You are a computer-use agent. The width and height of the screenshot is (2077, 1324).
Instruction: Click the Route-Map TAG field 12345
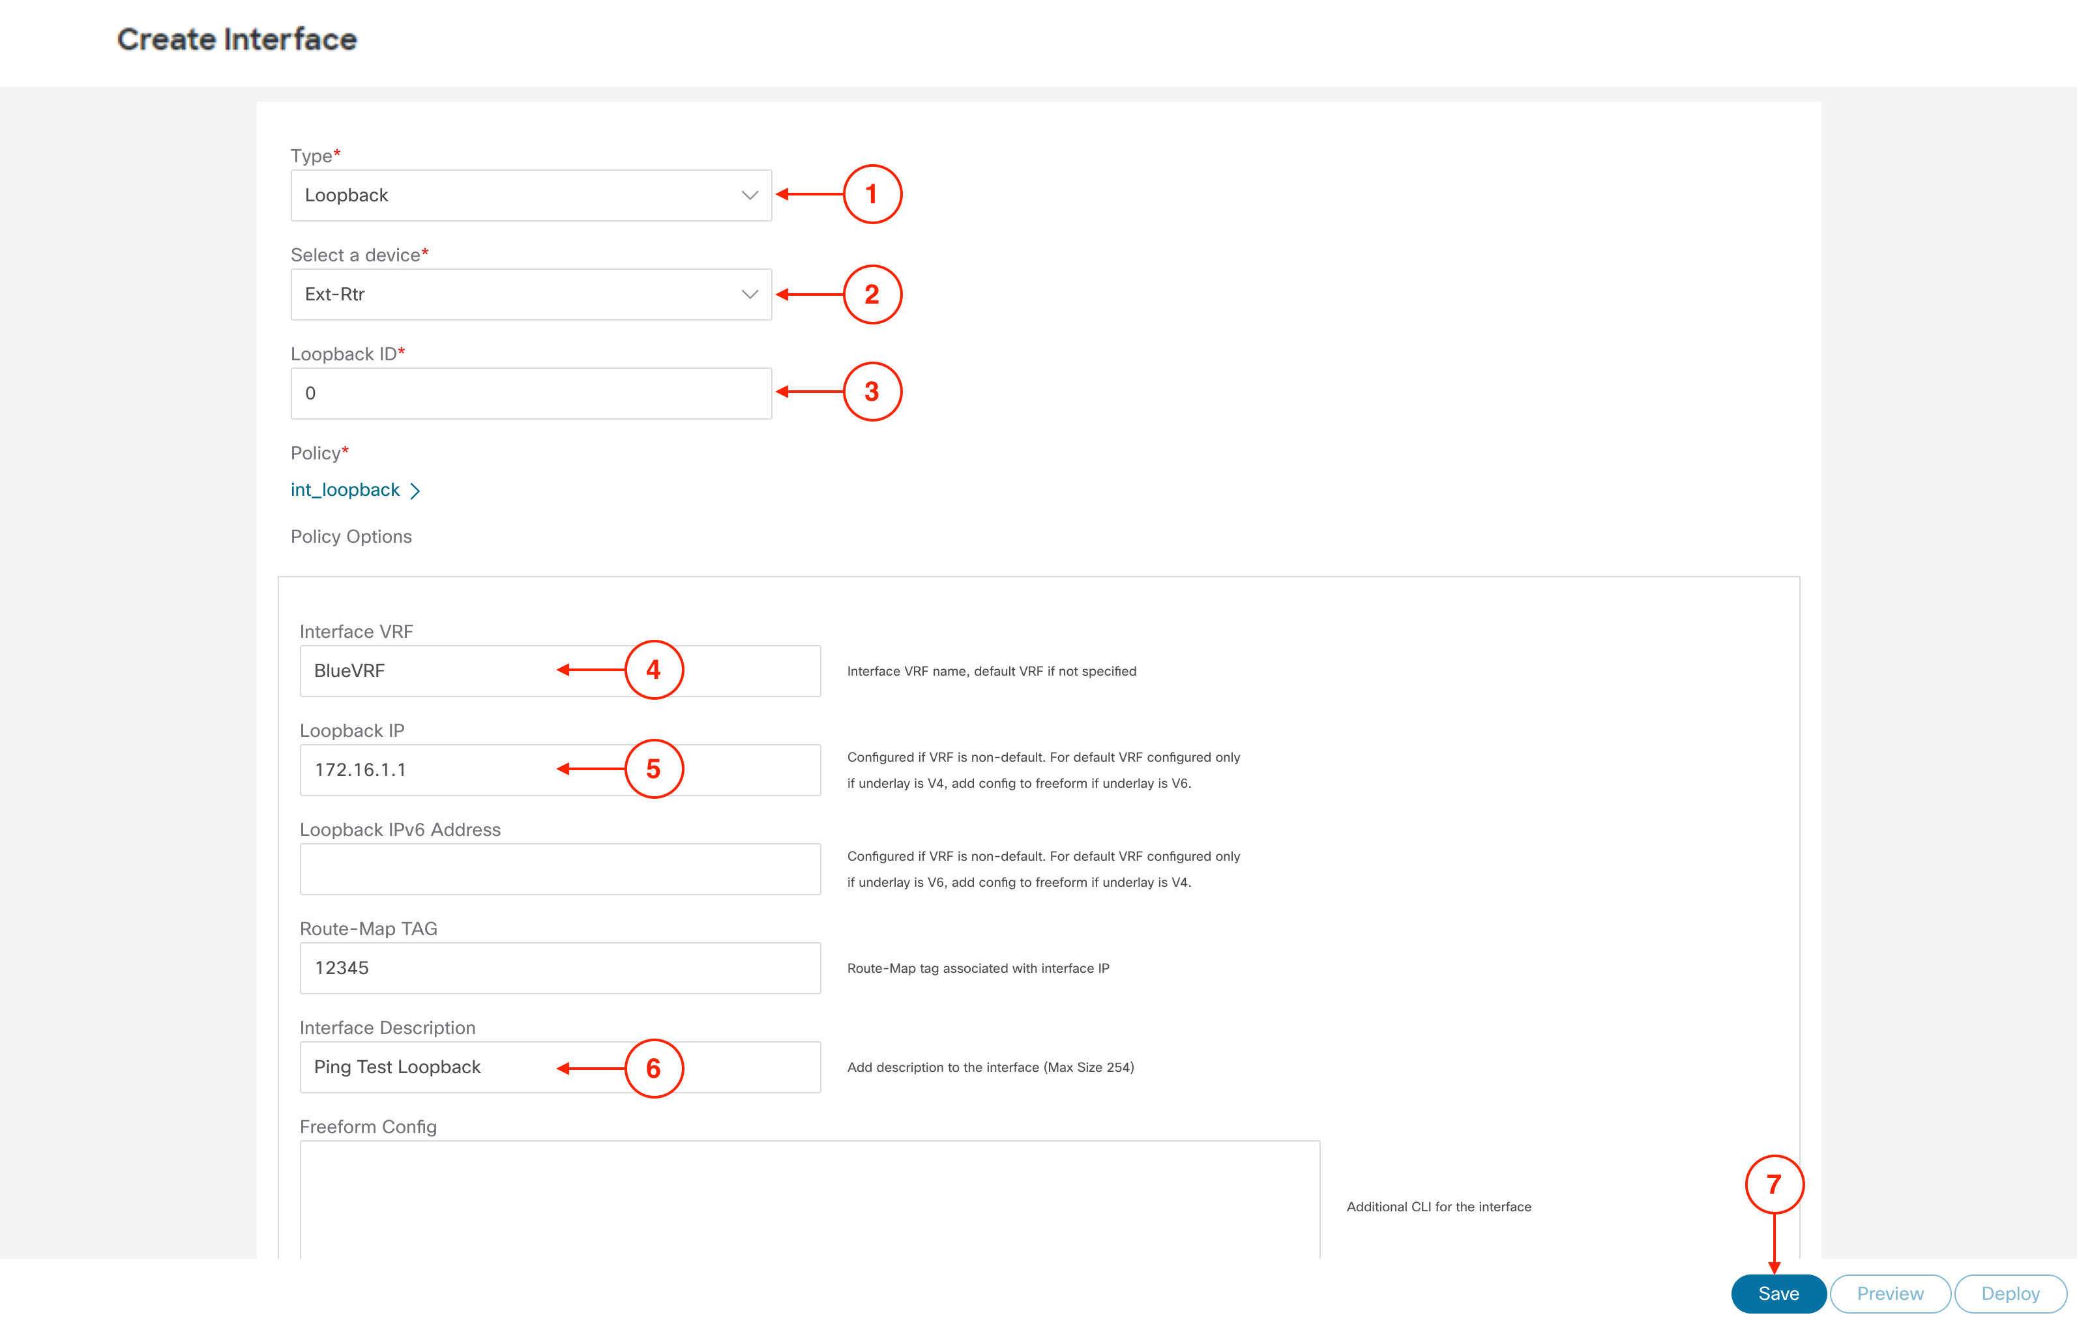coord(560,968)
